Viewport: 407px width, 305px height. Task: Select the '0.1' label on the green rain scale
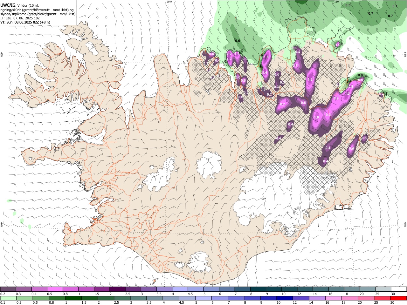[3, 303]
